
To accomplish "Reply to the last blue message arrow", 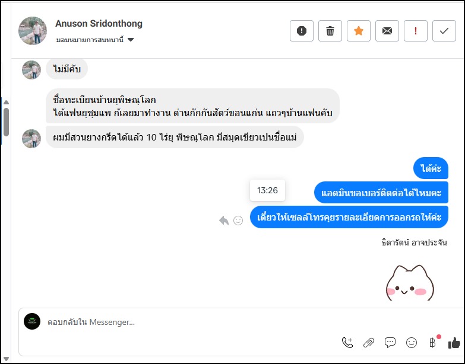I will coord(224,221).
